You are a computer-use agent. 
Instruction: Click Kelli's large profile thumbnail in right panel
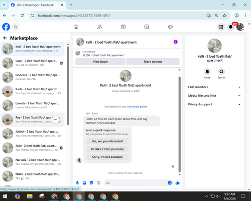tap(214, 46)
